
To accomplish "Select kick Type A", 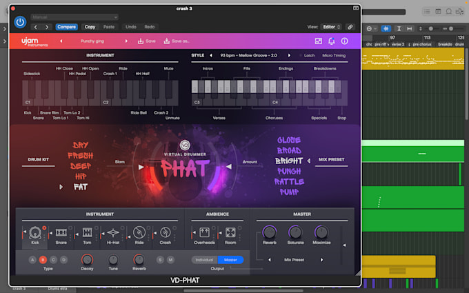I will (x=32, y=260).
